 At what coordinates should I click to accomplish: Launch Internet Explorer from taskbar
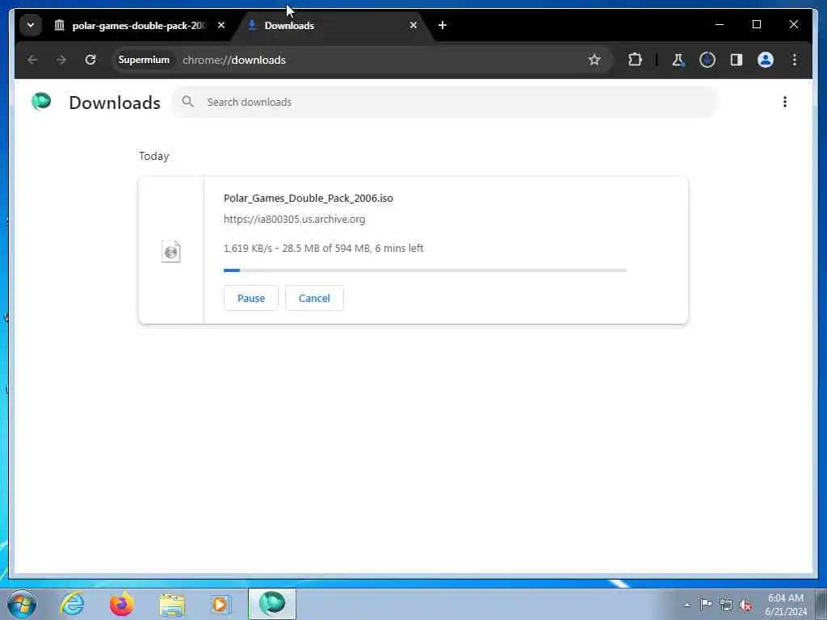pos(72,604)
